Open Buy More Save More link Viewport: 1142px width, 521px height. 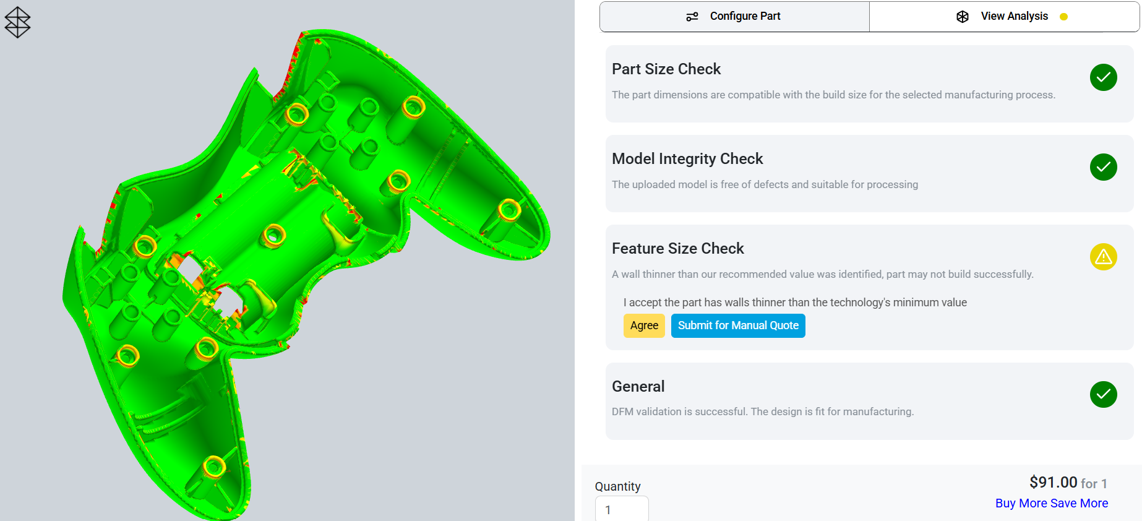click(1052, 503)
